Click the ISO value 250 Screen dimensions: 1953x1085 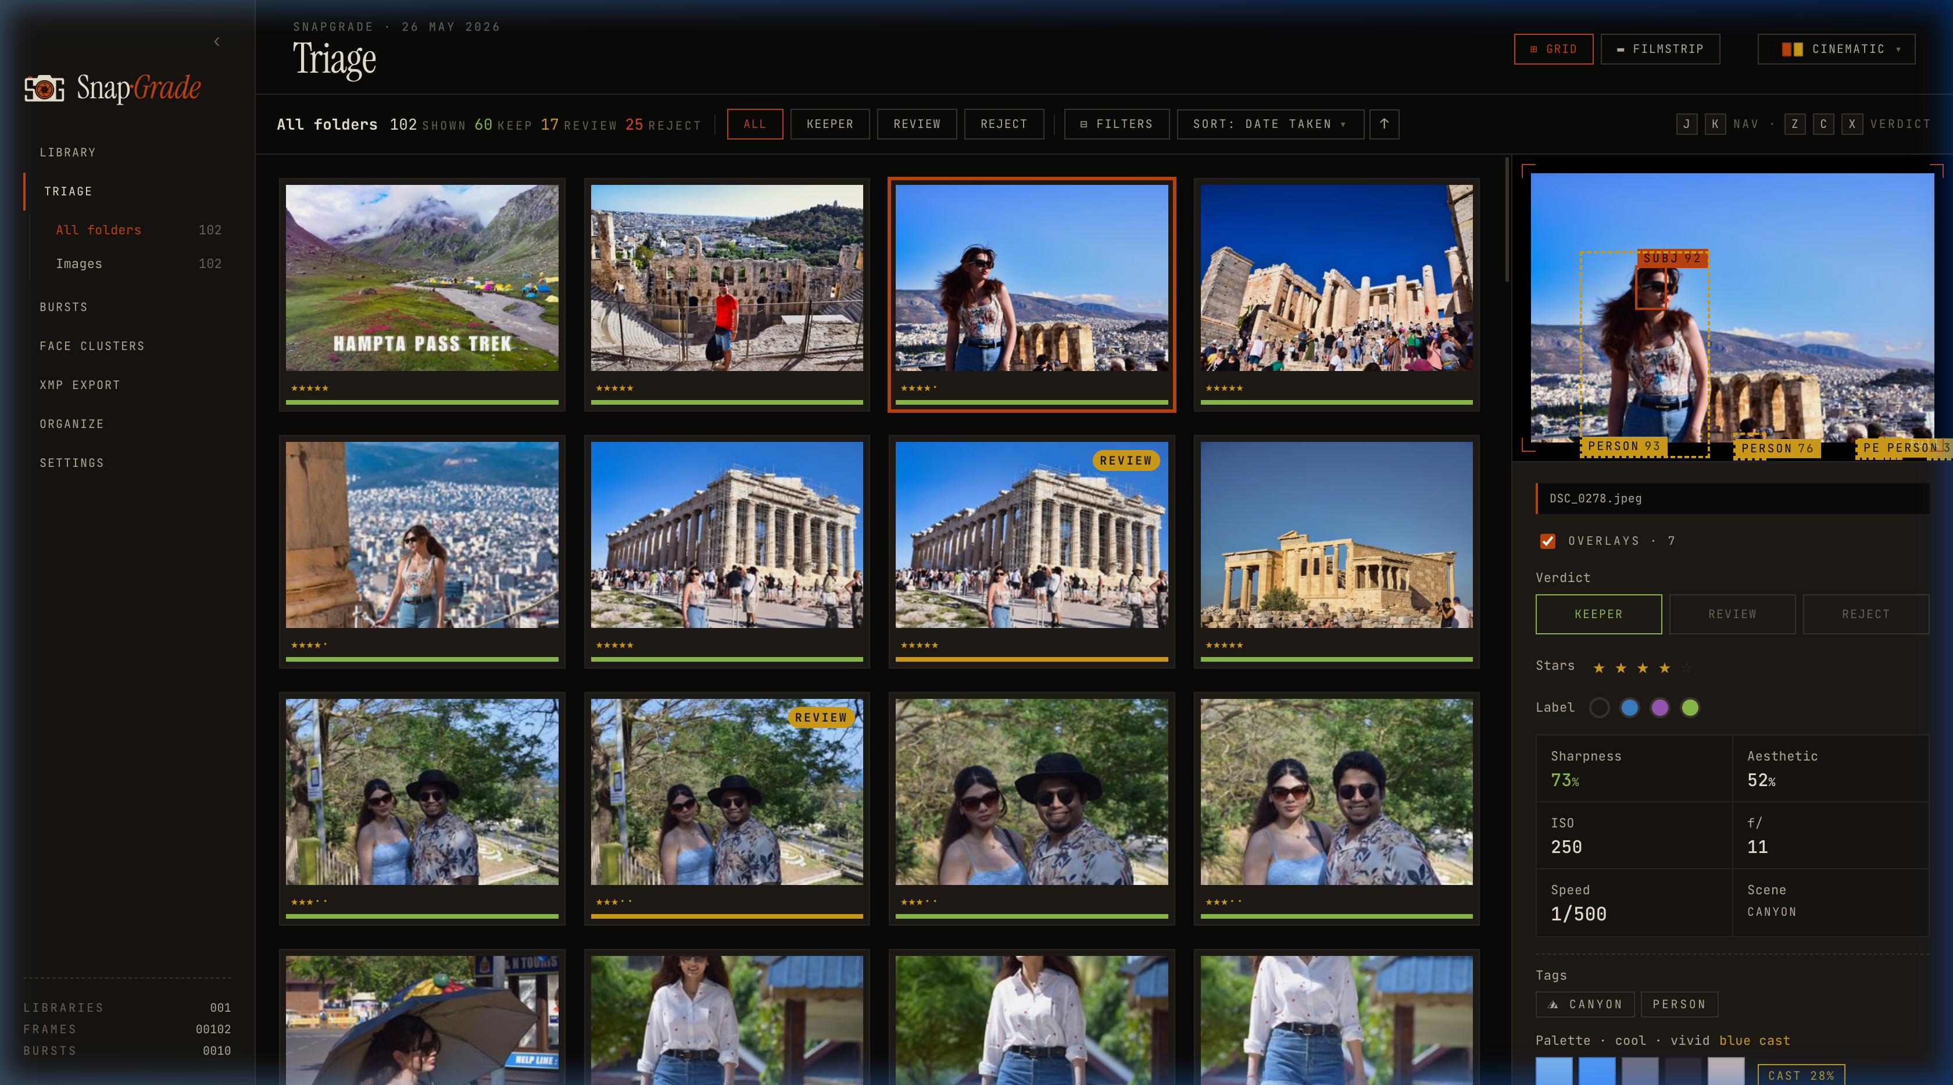[x=1566, y=847]
